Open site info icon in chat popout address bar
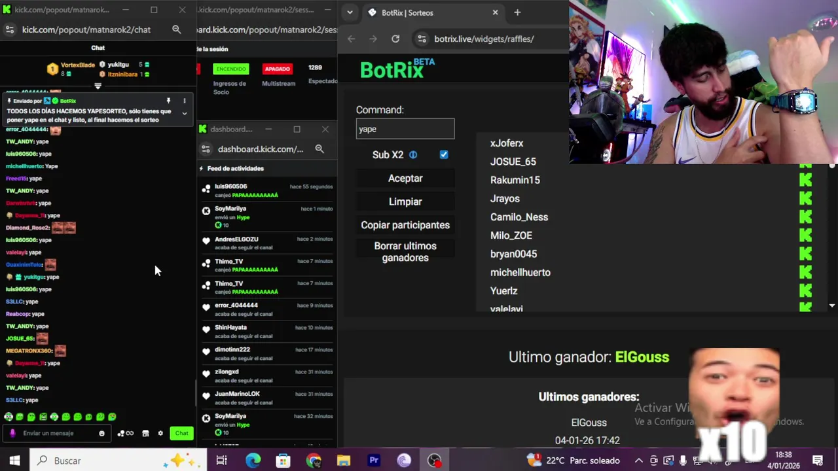Screen dimensions: 838x471 coord(9,29)
